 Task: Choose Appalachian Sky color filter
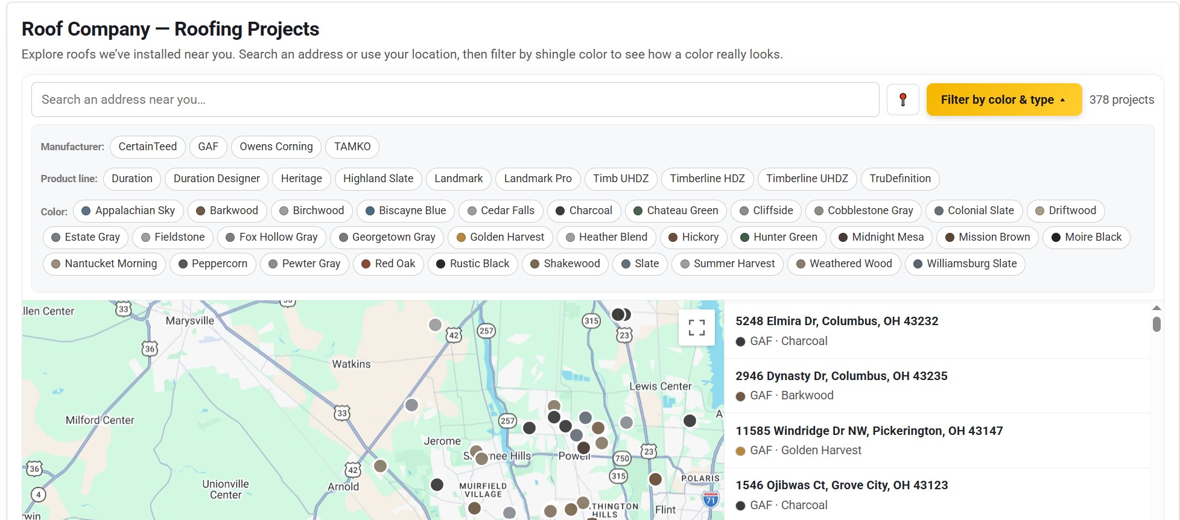[x=128, y=211]
